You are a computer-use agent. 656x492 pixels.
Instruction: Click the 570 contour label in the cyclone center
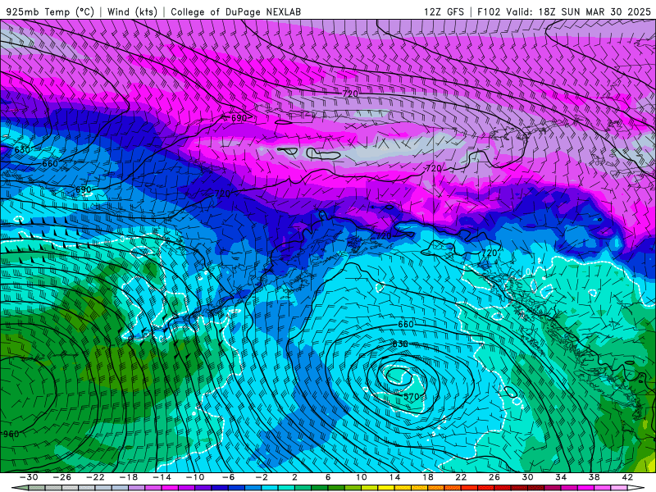point(412,396)
